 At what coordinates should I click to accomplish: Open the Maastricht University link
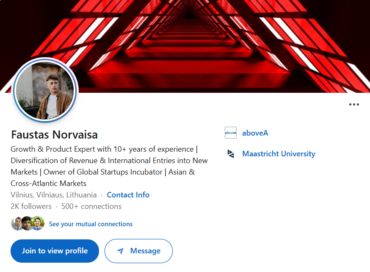(279, 154)
